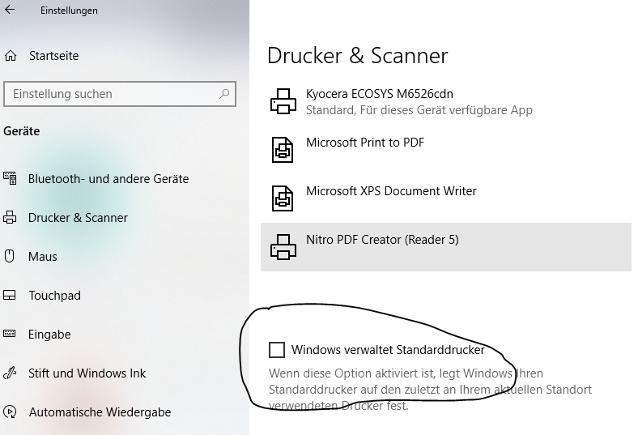
Task: Go to Maus settings
Action: click(43, 256)
